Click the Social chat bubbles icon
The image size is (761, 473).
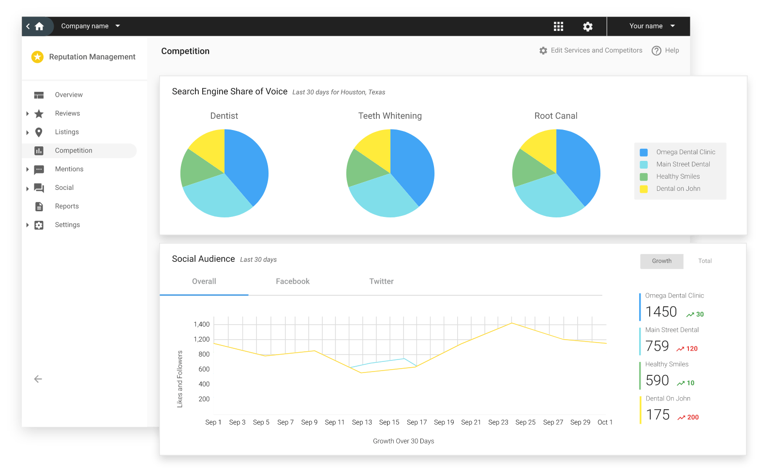coord(39,188)
